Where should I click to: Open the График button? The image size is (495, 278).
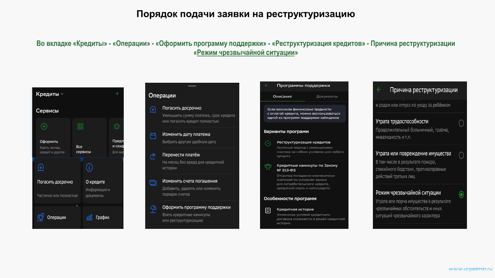pyautogui.click(x=103, y=217)
